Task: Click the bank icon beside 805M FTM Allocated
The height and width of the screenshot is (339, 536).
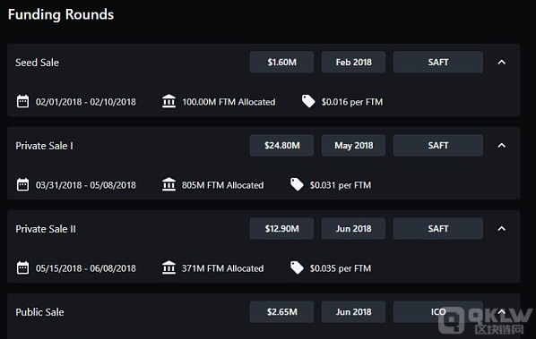Action: (169, 184)
